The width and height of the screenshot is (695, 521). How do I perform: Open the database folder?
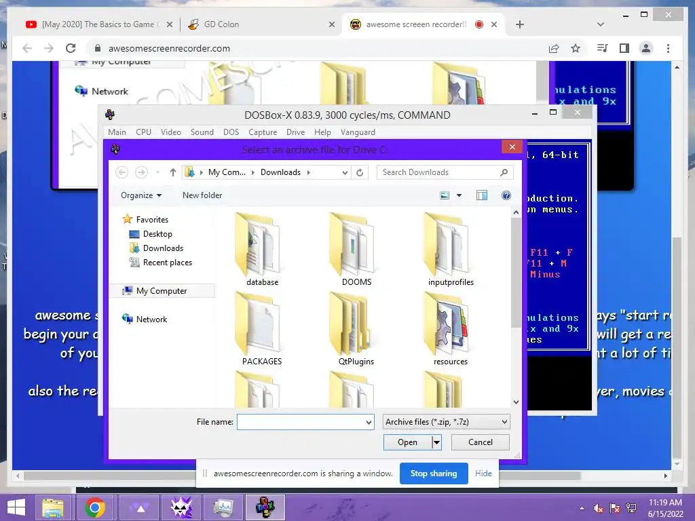(x=261, y=250)
